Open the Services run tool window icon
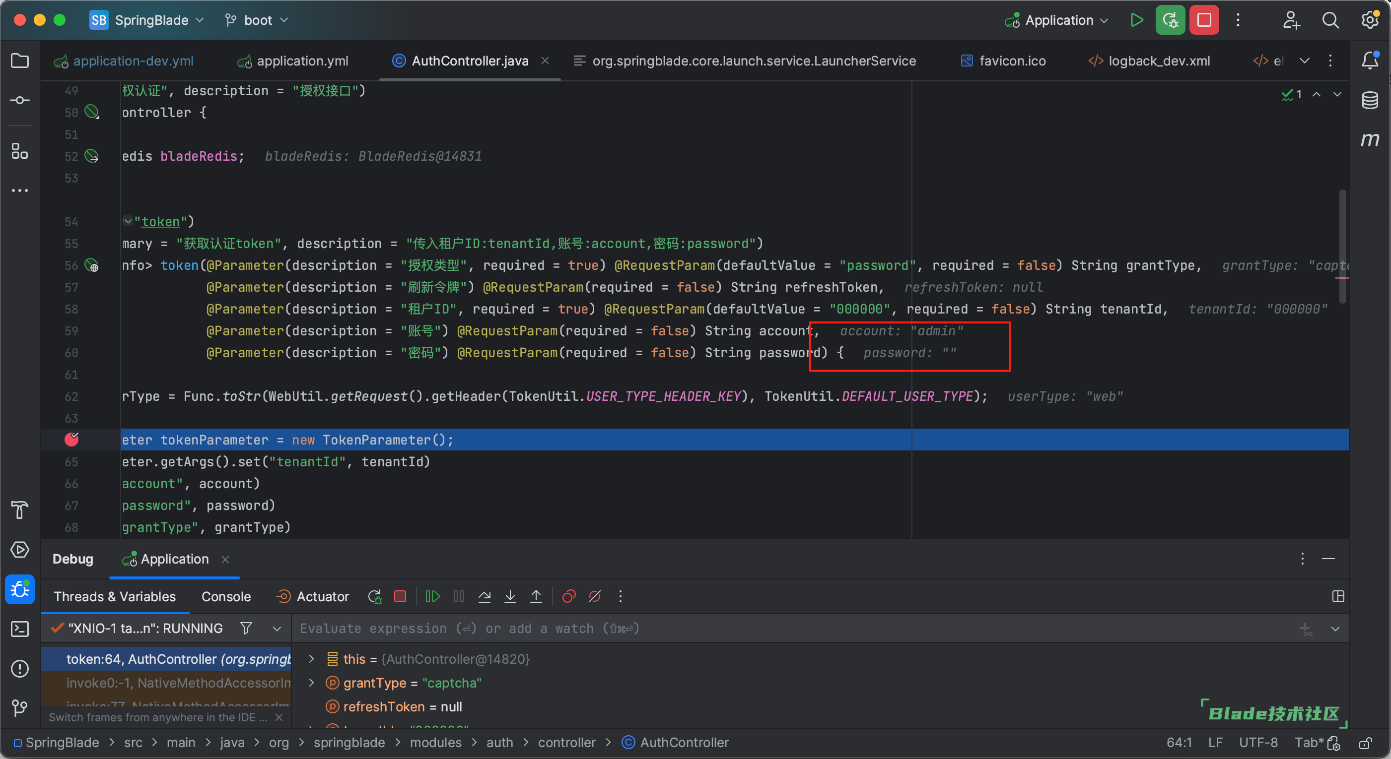 tap(20, 550)
